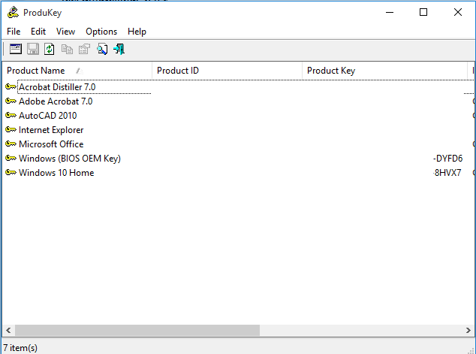Screen dimensions: 476x354
Task: Click key icon beside Adobe Acrobat 7.0
Action: [x=11, y=101]
